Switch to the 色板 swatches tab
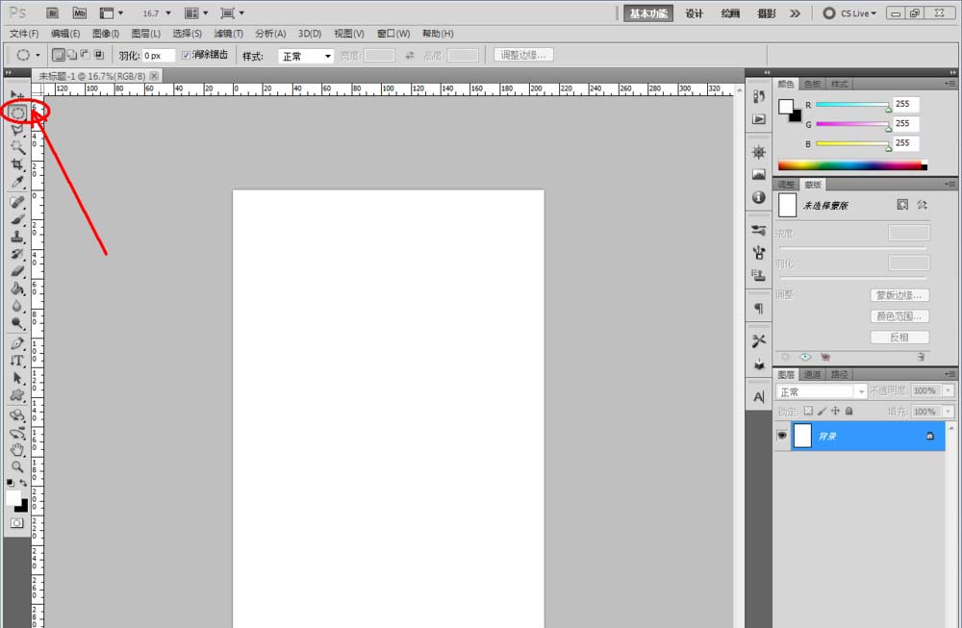962x628 pixels. pos(812,84)
